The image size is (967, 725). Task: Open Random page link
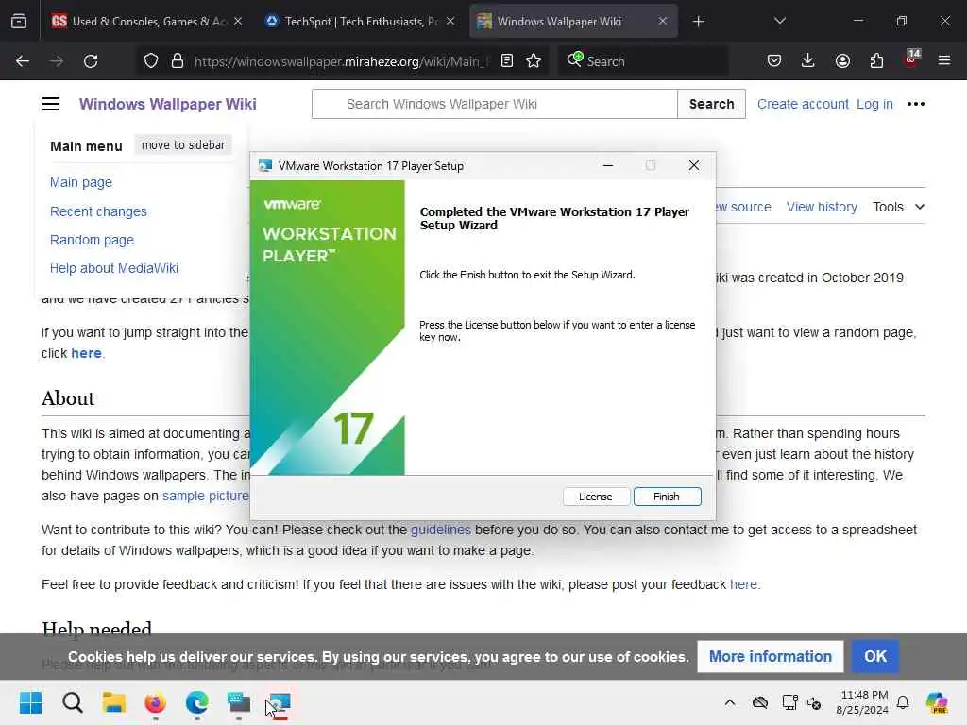[92, 240]
